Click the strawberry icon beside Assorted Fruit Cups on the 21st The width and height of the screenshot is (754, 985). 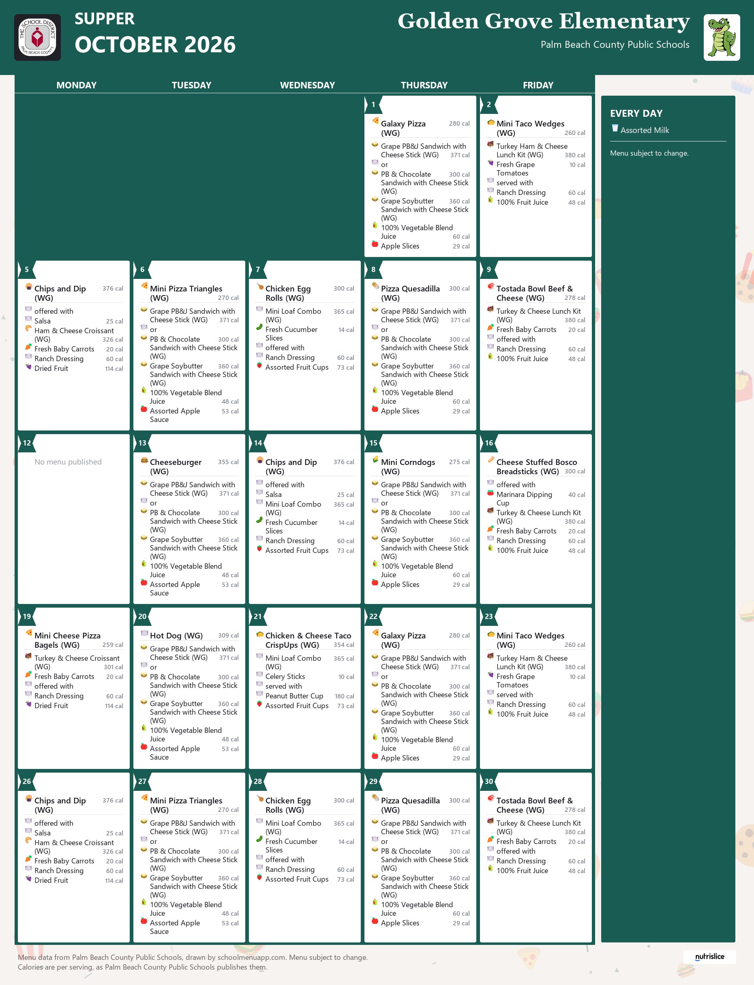pos(259,704)
